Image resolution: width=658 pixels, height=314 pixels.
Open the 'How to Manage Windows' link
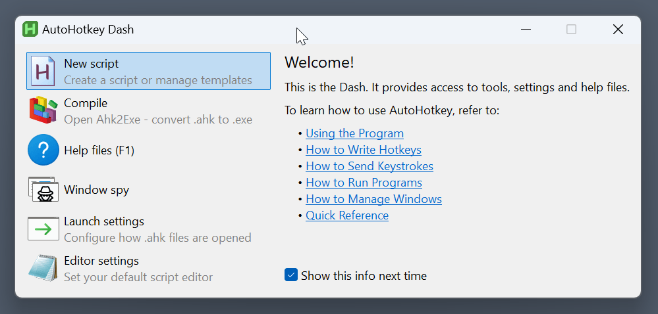373,199
